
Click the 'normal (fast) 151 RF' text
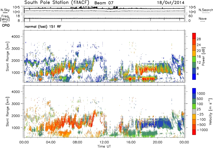43,26
